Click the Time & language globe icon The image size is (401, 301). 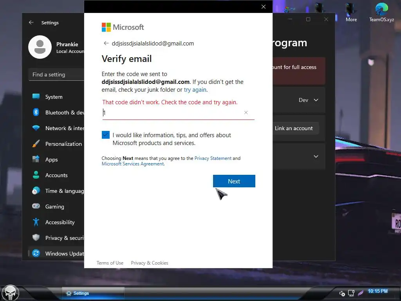click(36, 190)
